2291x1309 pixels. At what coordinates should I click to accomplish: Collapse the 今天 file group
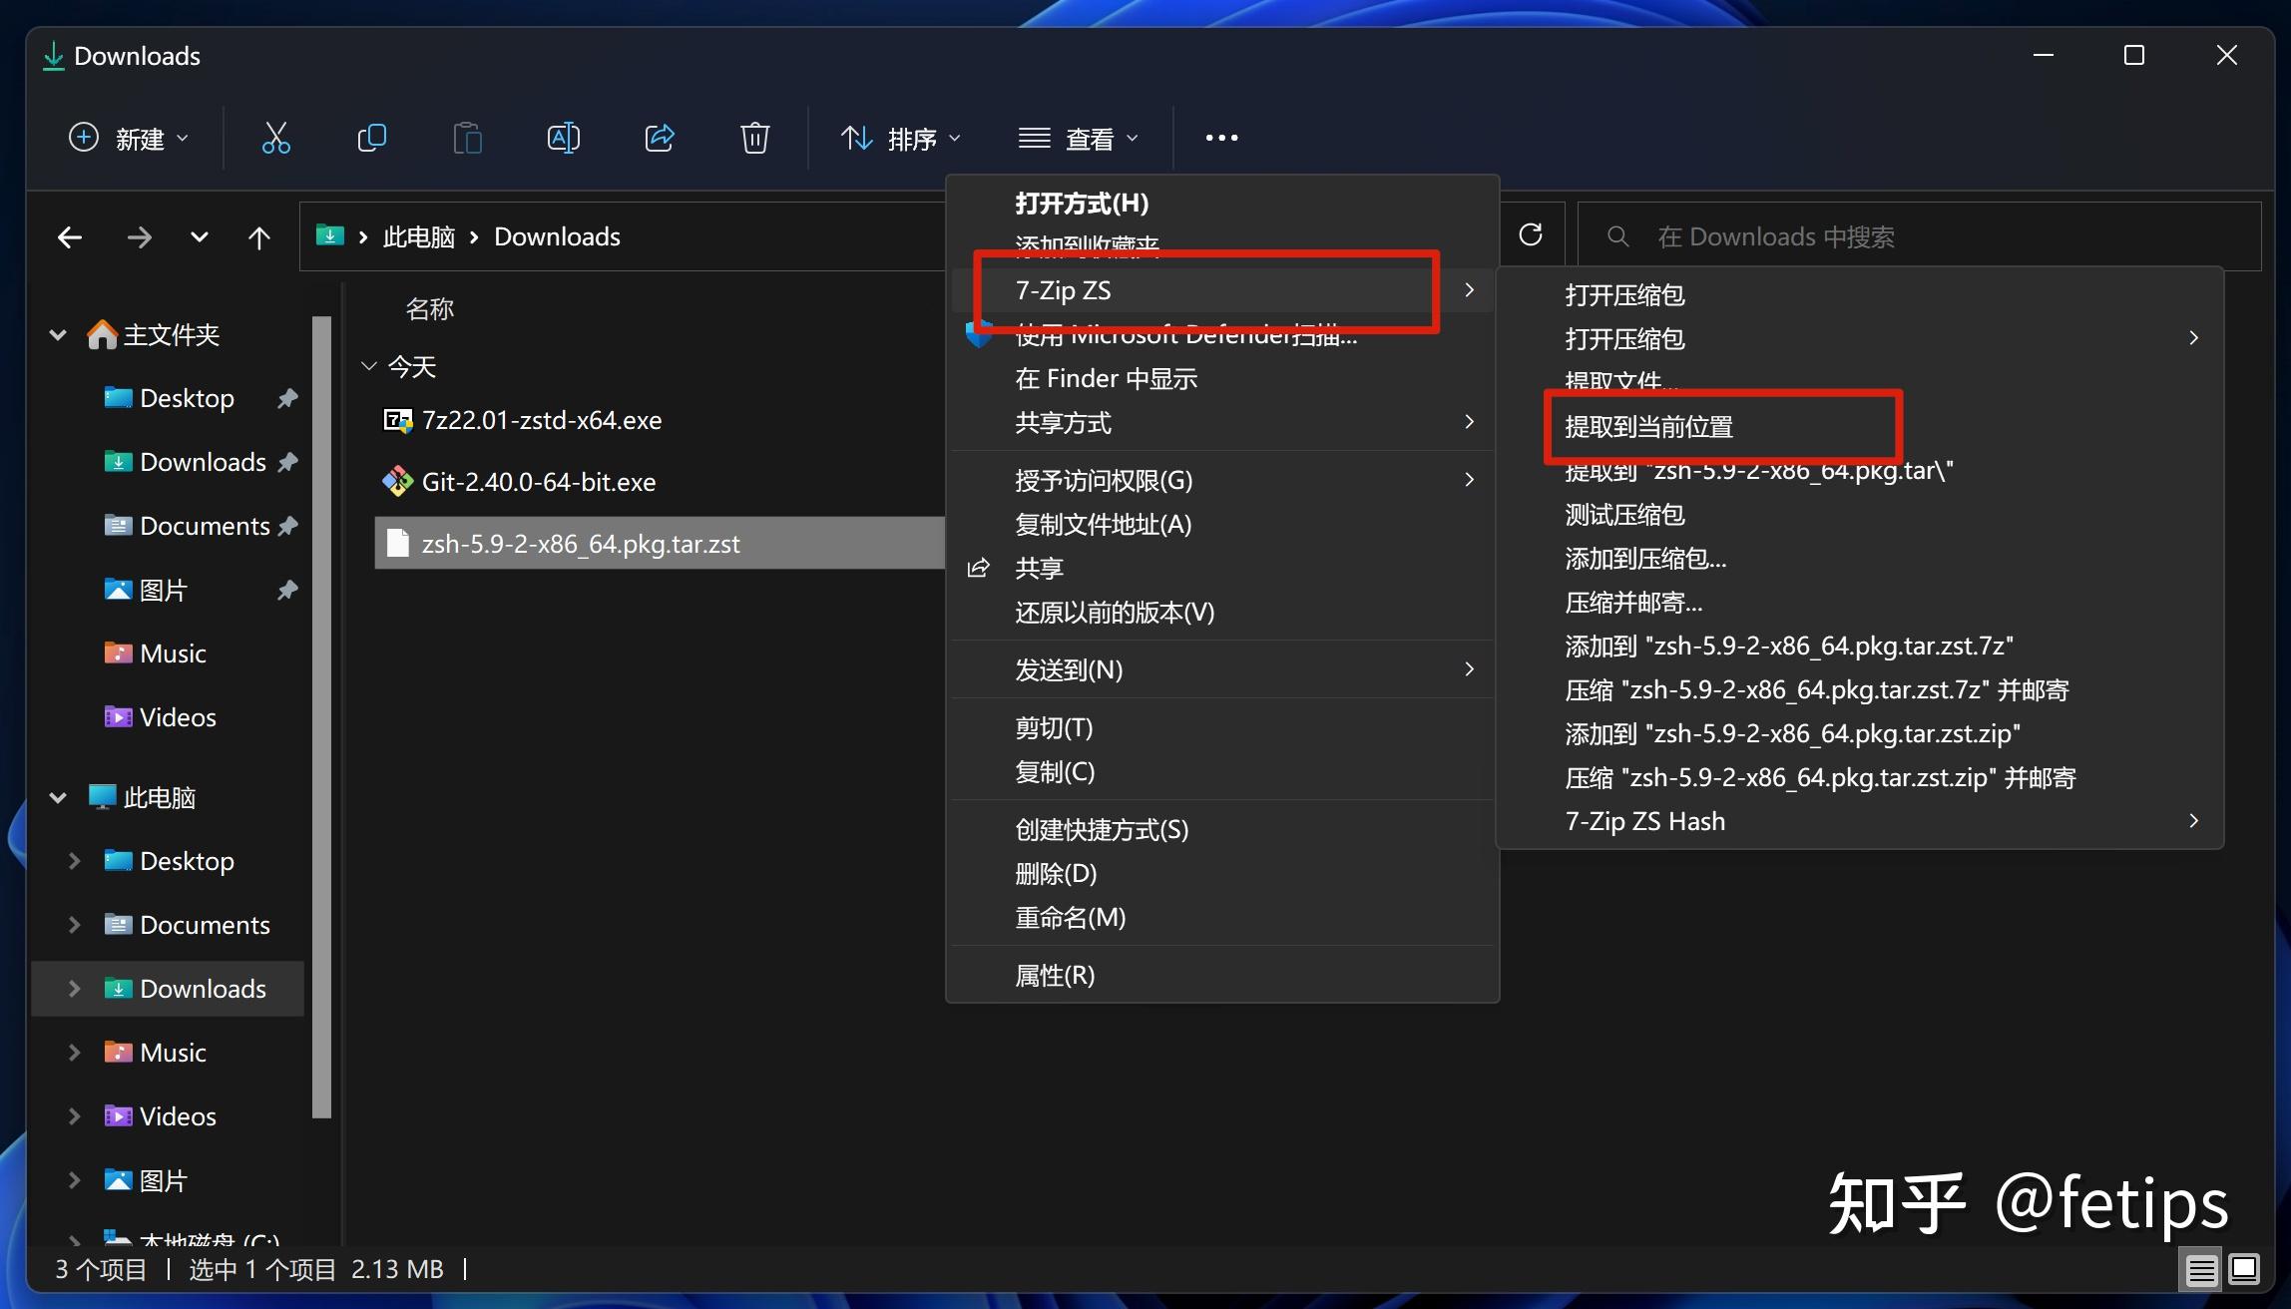(368, 366)
